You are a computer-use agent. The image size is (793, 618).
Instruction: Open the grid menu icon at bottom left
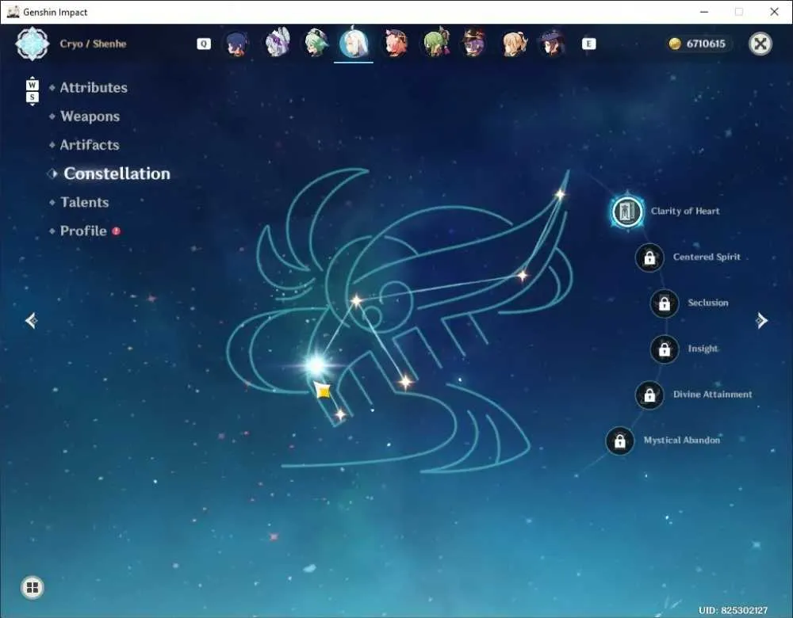(33, 588)
